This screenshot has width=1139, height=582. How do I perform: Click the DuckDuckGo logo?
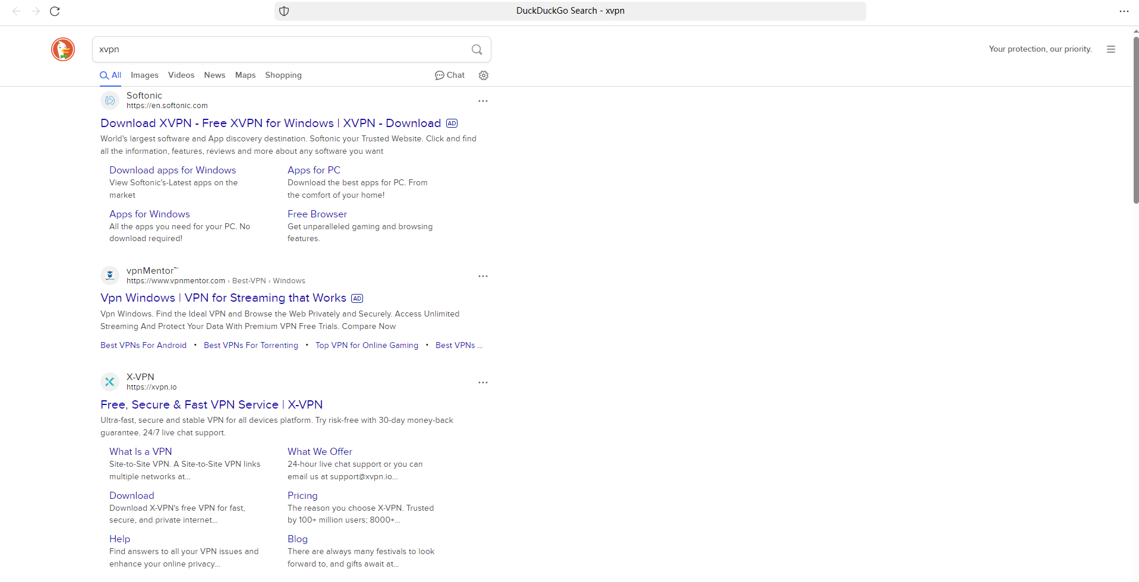click(x=63, y=49)
